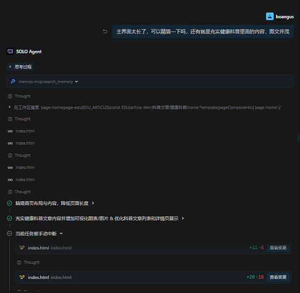
Task: Click the user message about 主界面太长了
Action: [x=203, y=32]
